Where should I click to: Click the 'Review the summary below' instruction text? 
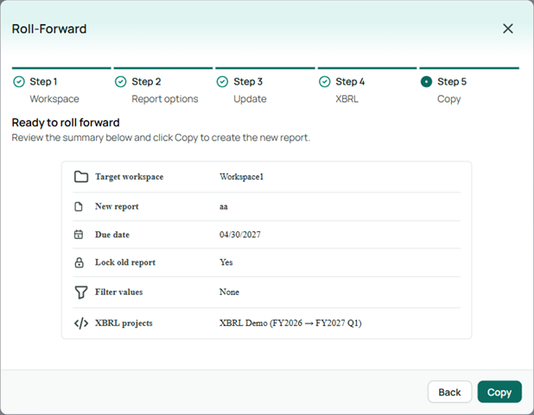(161, 137)
